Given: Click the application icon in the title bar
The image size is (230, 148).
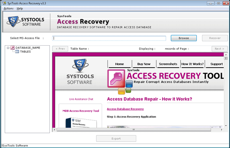Looking at the screenshot, I should (4, 3).
